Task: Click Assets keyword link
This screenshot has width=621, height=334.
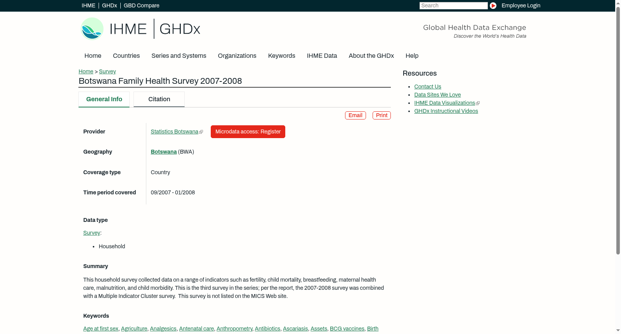Action: click(319, 329)
